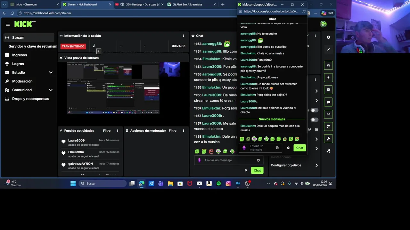Click the dashboard chat message input
The width and height of the screenshot is (410, 230).
pos(229,160)
